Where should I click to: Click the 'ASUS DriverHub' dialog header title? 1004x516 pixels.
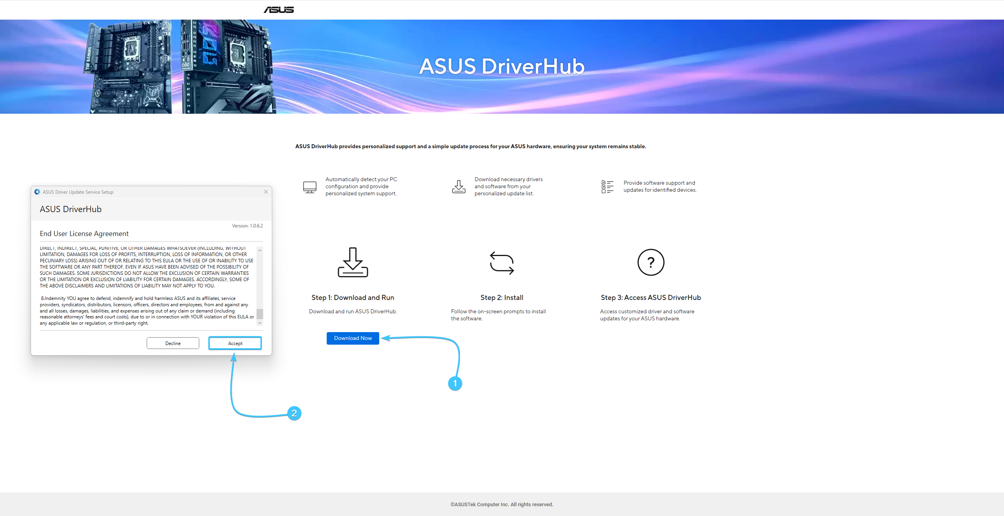click(x=71, y=209)
